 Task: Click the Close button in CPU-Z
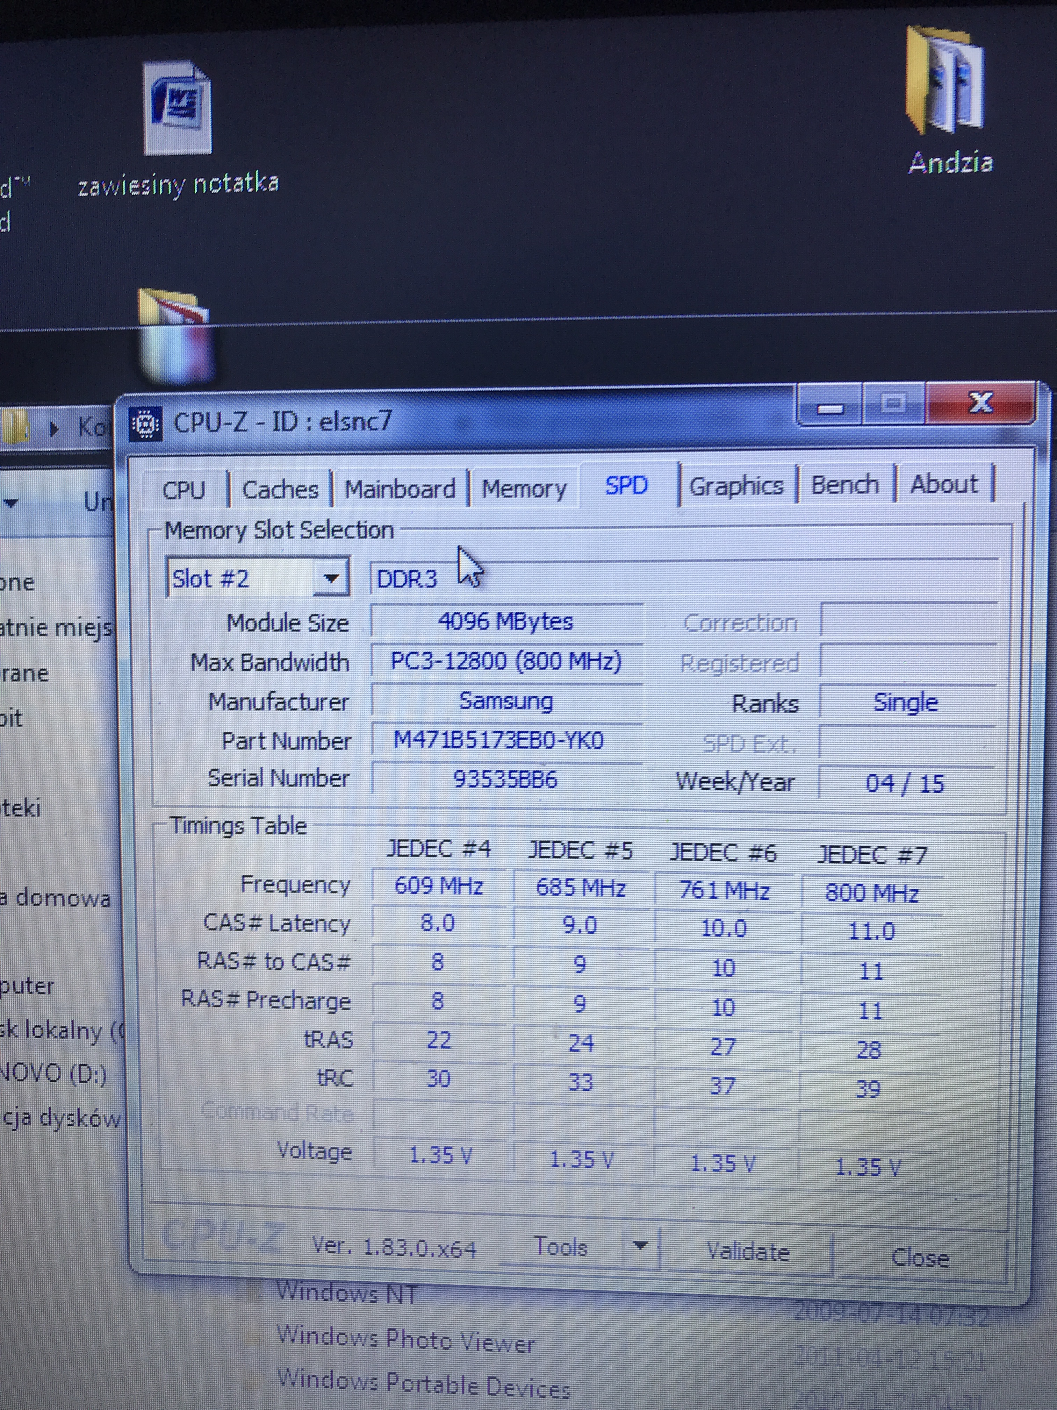pyautogui.click(x=920, y=1258)
